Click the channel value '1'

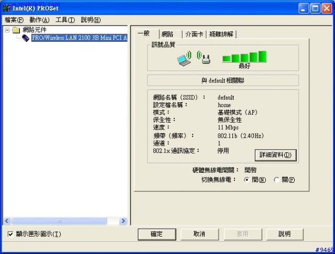pos(219,143)
